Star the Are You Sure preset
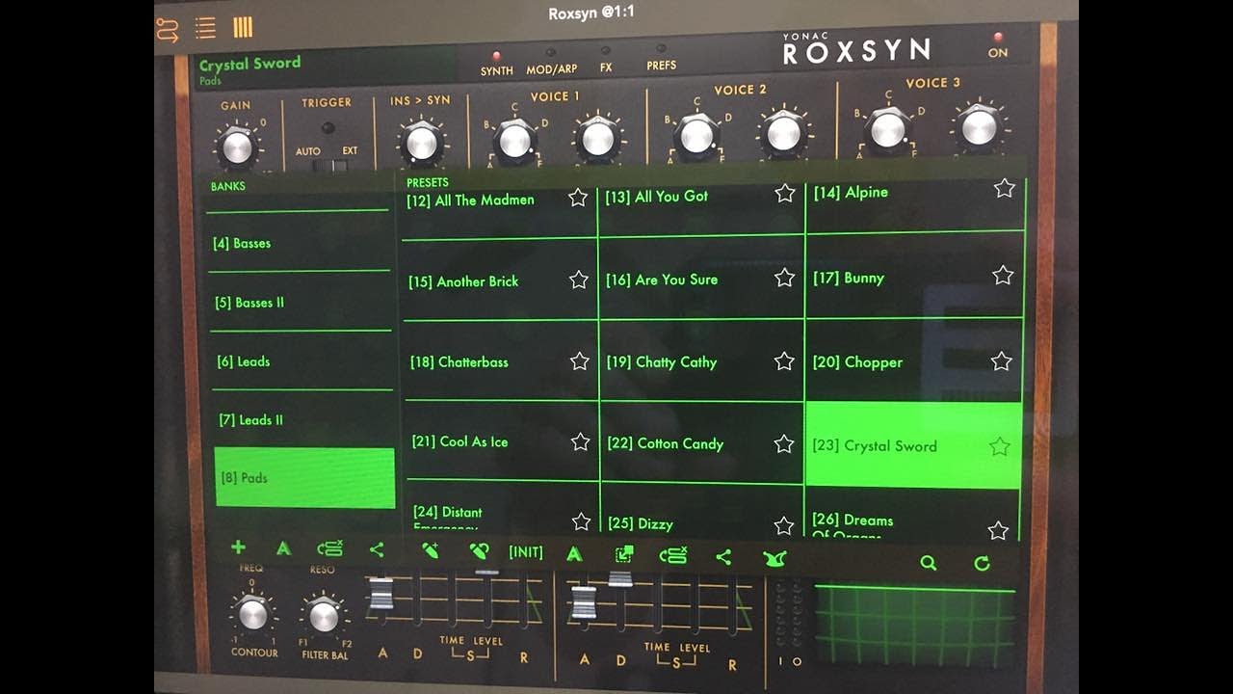1233x694 pixels. (x=785, y=278)
